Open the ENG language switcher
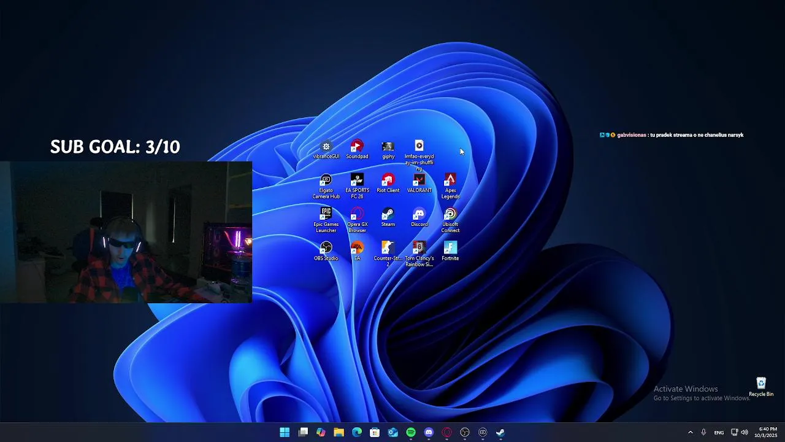The height and width of the screenshot is (442, 785). (x=719, y=432)
